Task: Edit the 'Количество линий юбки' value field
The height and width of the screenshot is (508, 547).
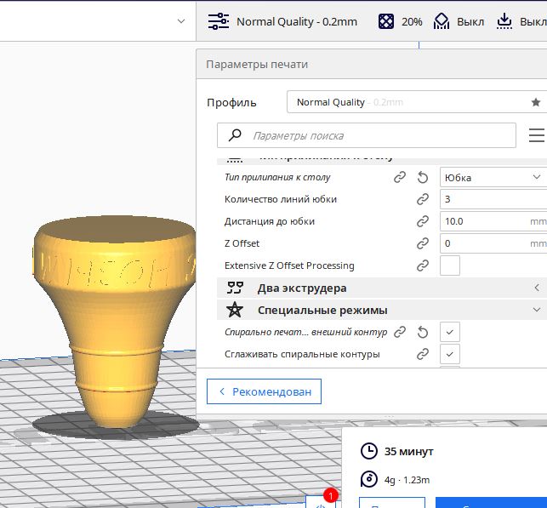Action: click(493, 199)
